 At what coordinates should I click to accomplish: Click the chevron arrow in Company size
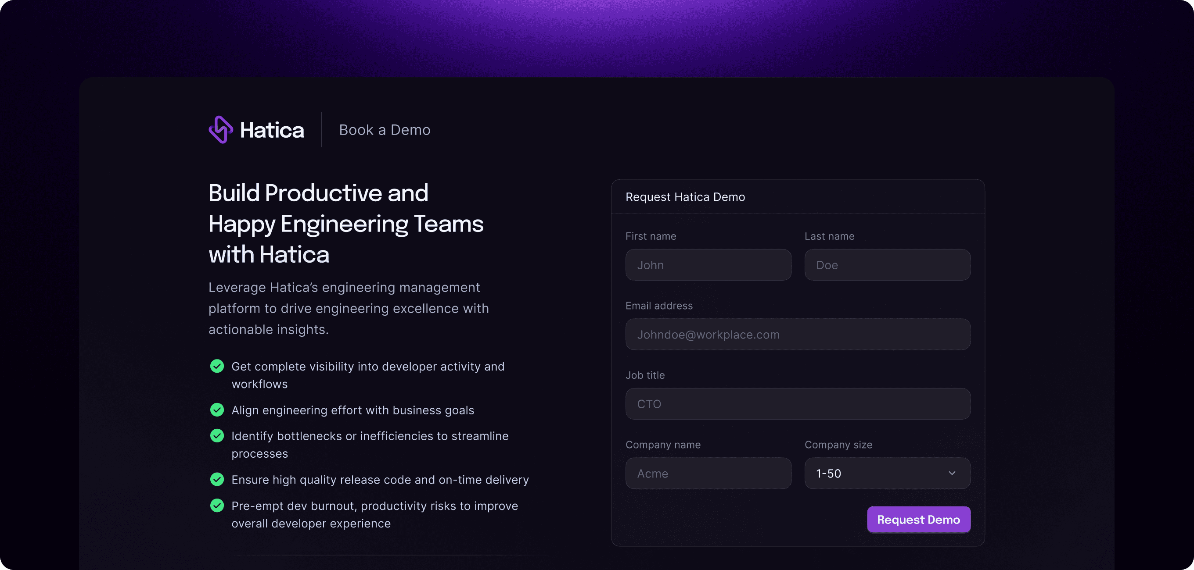click(x=952, y=473)
